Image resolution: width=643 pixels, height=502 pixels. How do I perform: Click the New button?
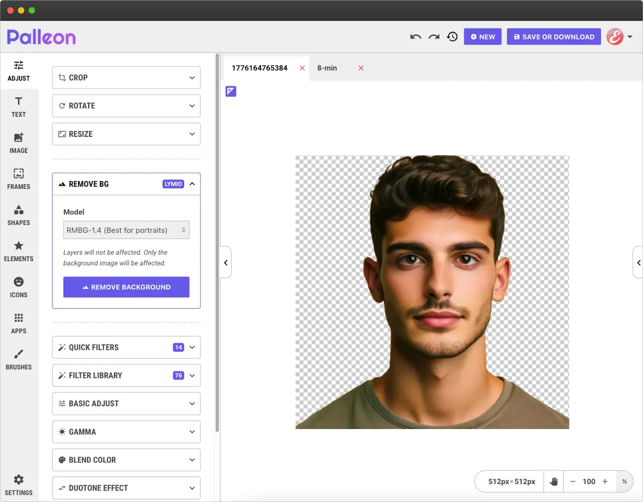pyautogui.click(x=483, y=37)
